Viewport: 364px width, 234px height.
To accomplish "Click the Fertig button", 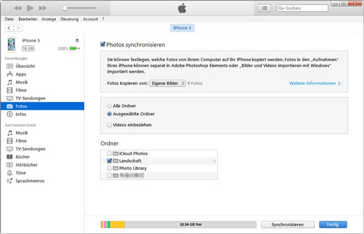I will click(333, 224).
